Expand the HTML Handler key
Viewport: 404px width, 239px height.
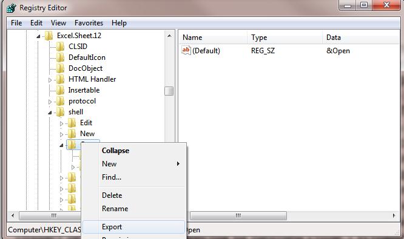[x=50, y=80]
